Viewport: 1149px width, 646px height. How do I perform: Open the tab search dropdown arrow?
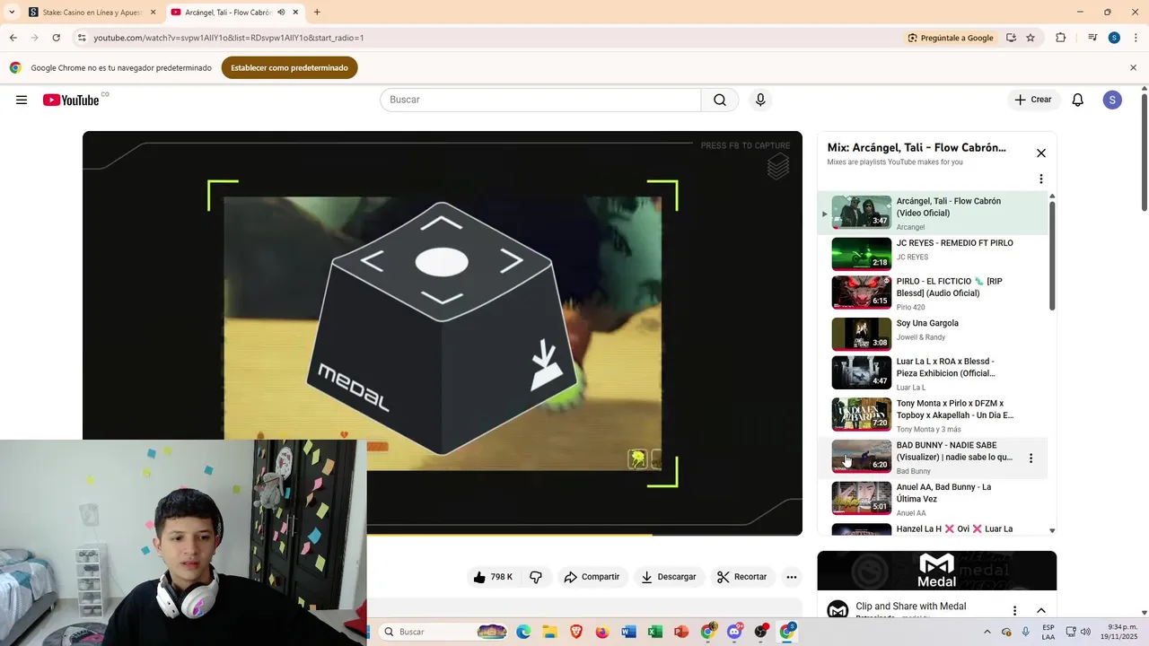[x=12, y=13]
